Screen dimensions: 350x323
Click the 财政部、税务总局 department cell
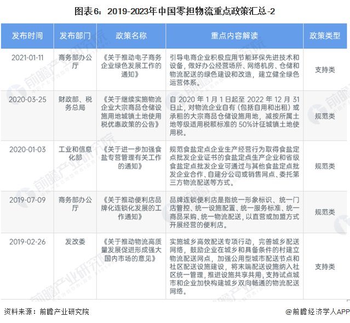click(75, 104)
